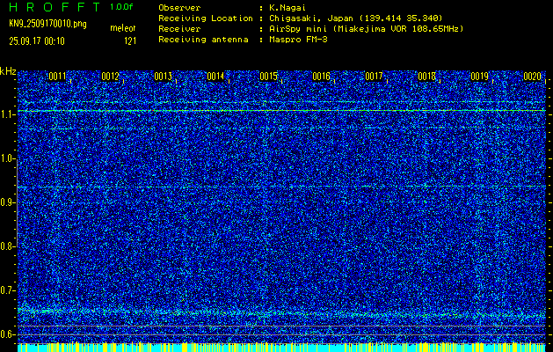Click the time marker 0020
The width and height of the screenshot is (553, 352).
532,77
